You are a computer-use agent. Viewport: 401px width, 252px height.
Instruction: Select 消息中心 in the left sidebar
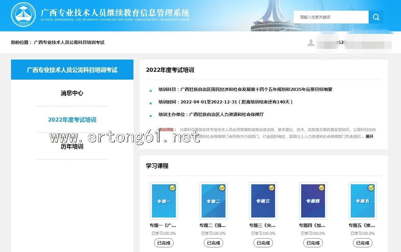coord(72,93)
